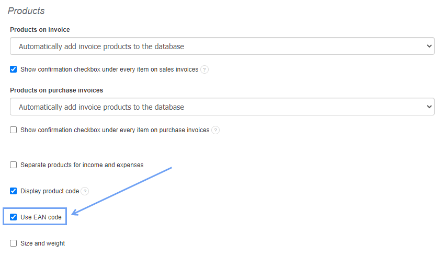Show help tooltip for Display product code
Image resolution: width=443 pixels, height=257 pixels.
point(85,191)
